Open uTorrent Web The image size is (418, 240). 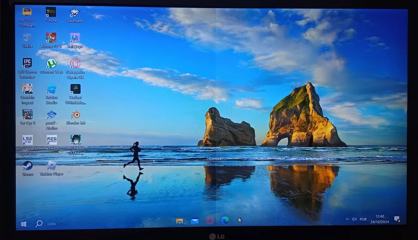point(51,64)
